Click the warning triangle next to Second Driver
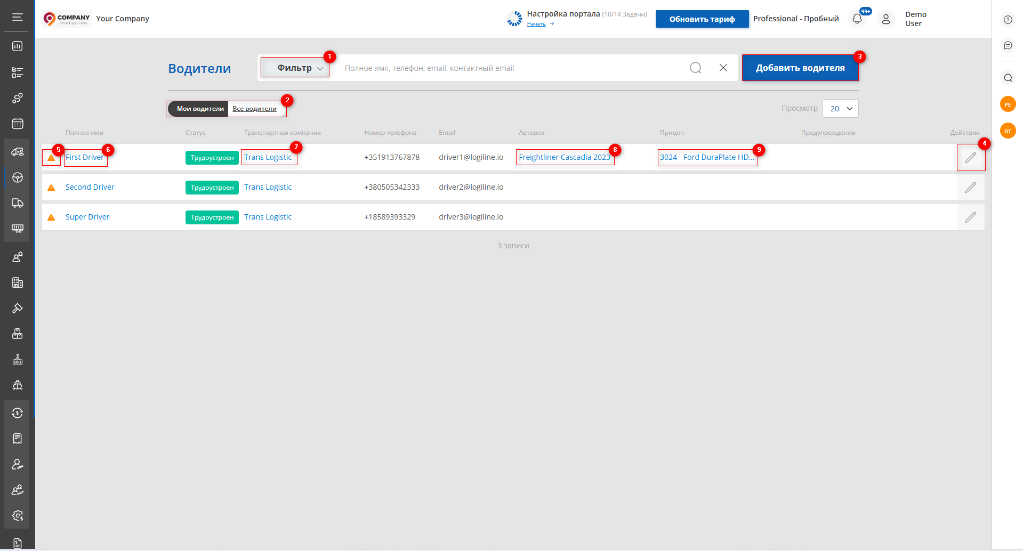Image resolution: width=1023 pixels, height=551 pixels. tap(51, 188)
